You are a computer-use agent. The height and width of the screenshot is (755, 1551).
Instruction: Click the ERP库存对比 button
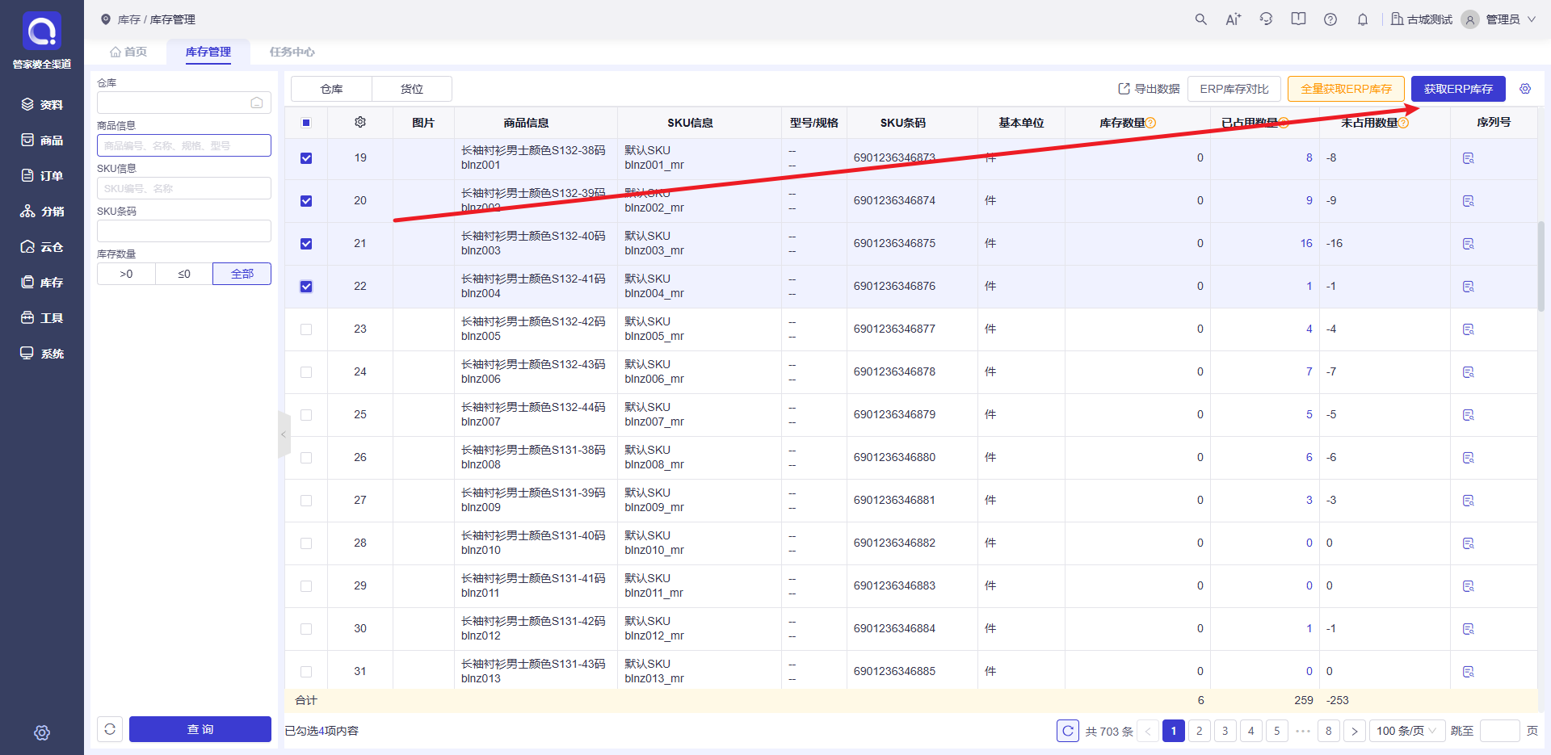[x=1234, y=89]
